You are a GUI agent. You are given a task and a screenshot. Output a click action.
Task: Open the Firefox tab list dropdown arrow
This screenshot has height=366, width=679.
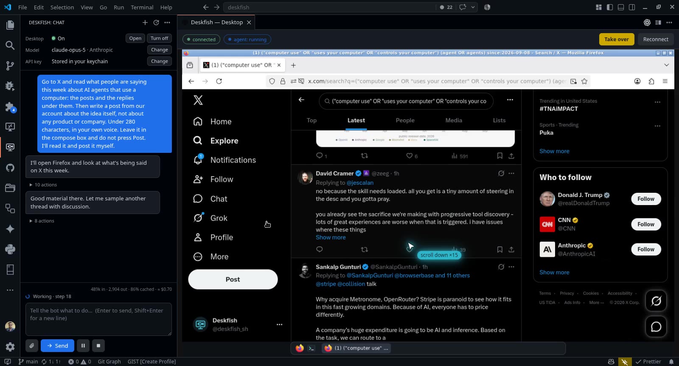666,65
